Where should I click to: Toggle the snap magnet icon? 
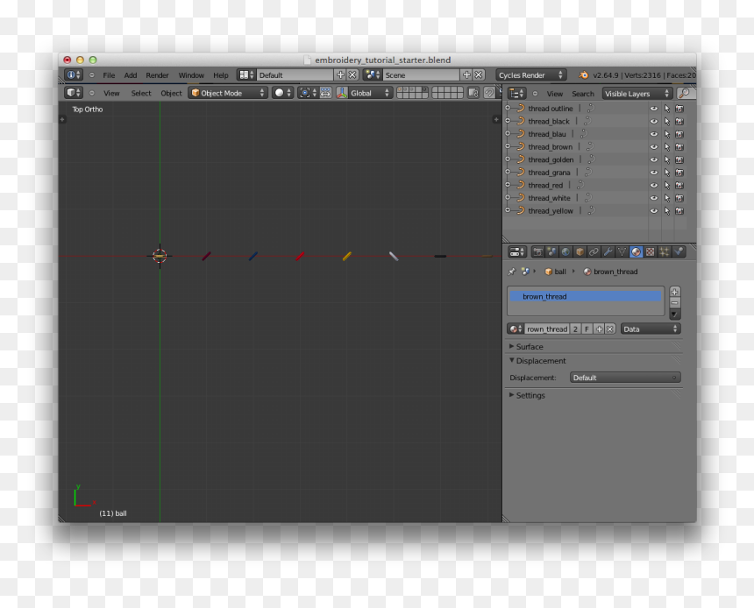click(x=489, y=93)
